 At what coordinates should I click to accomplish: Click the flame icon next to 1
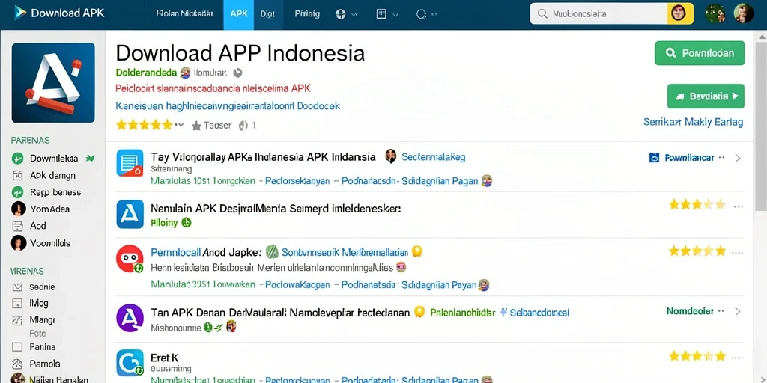tap(243, 126)
